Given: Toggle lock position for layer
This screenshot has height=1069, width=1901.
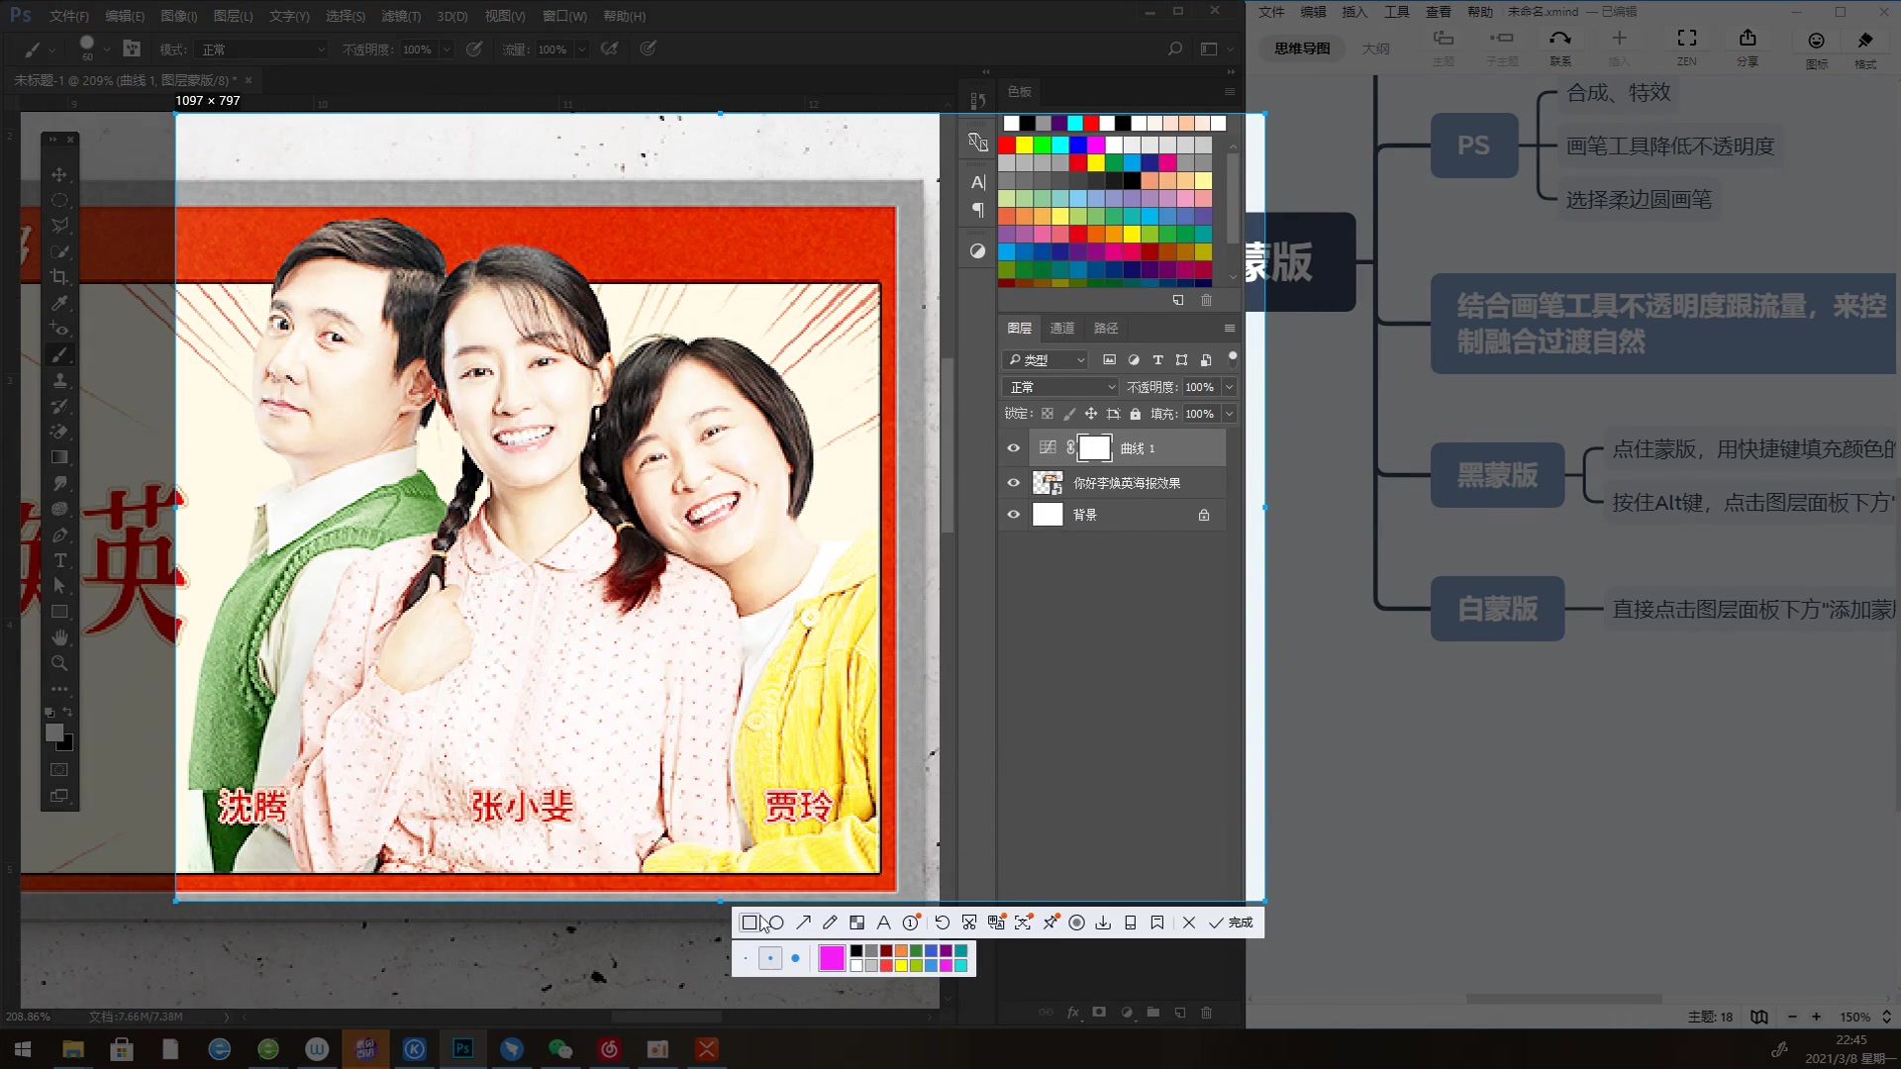Looking at the screenshot, I should pos(1090,414).
